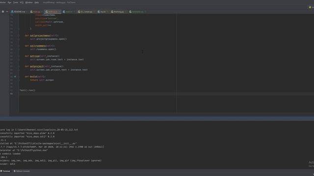
Task: Collapse the callroommenu method fold marker
Action: (x=19, y=46)
